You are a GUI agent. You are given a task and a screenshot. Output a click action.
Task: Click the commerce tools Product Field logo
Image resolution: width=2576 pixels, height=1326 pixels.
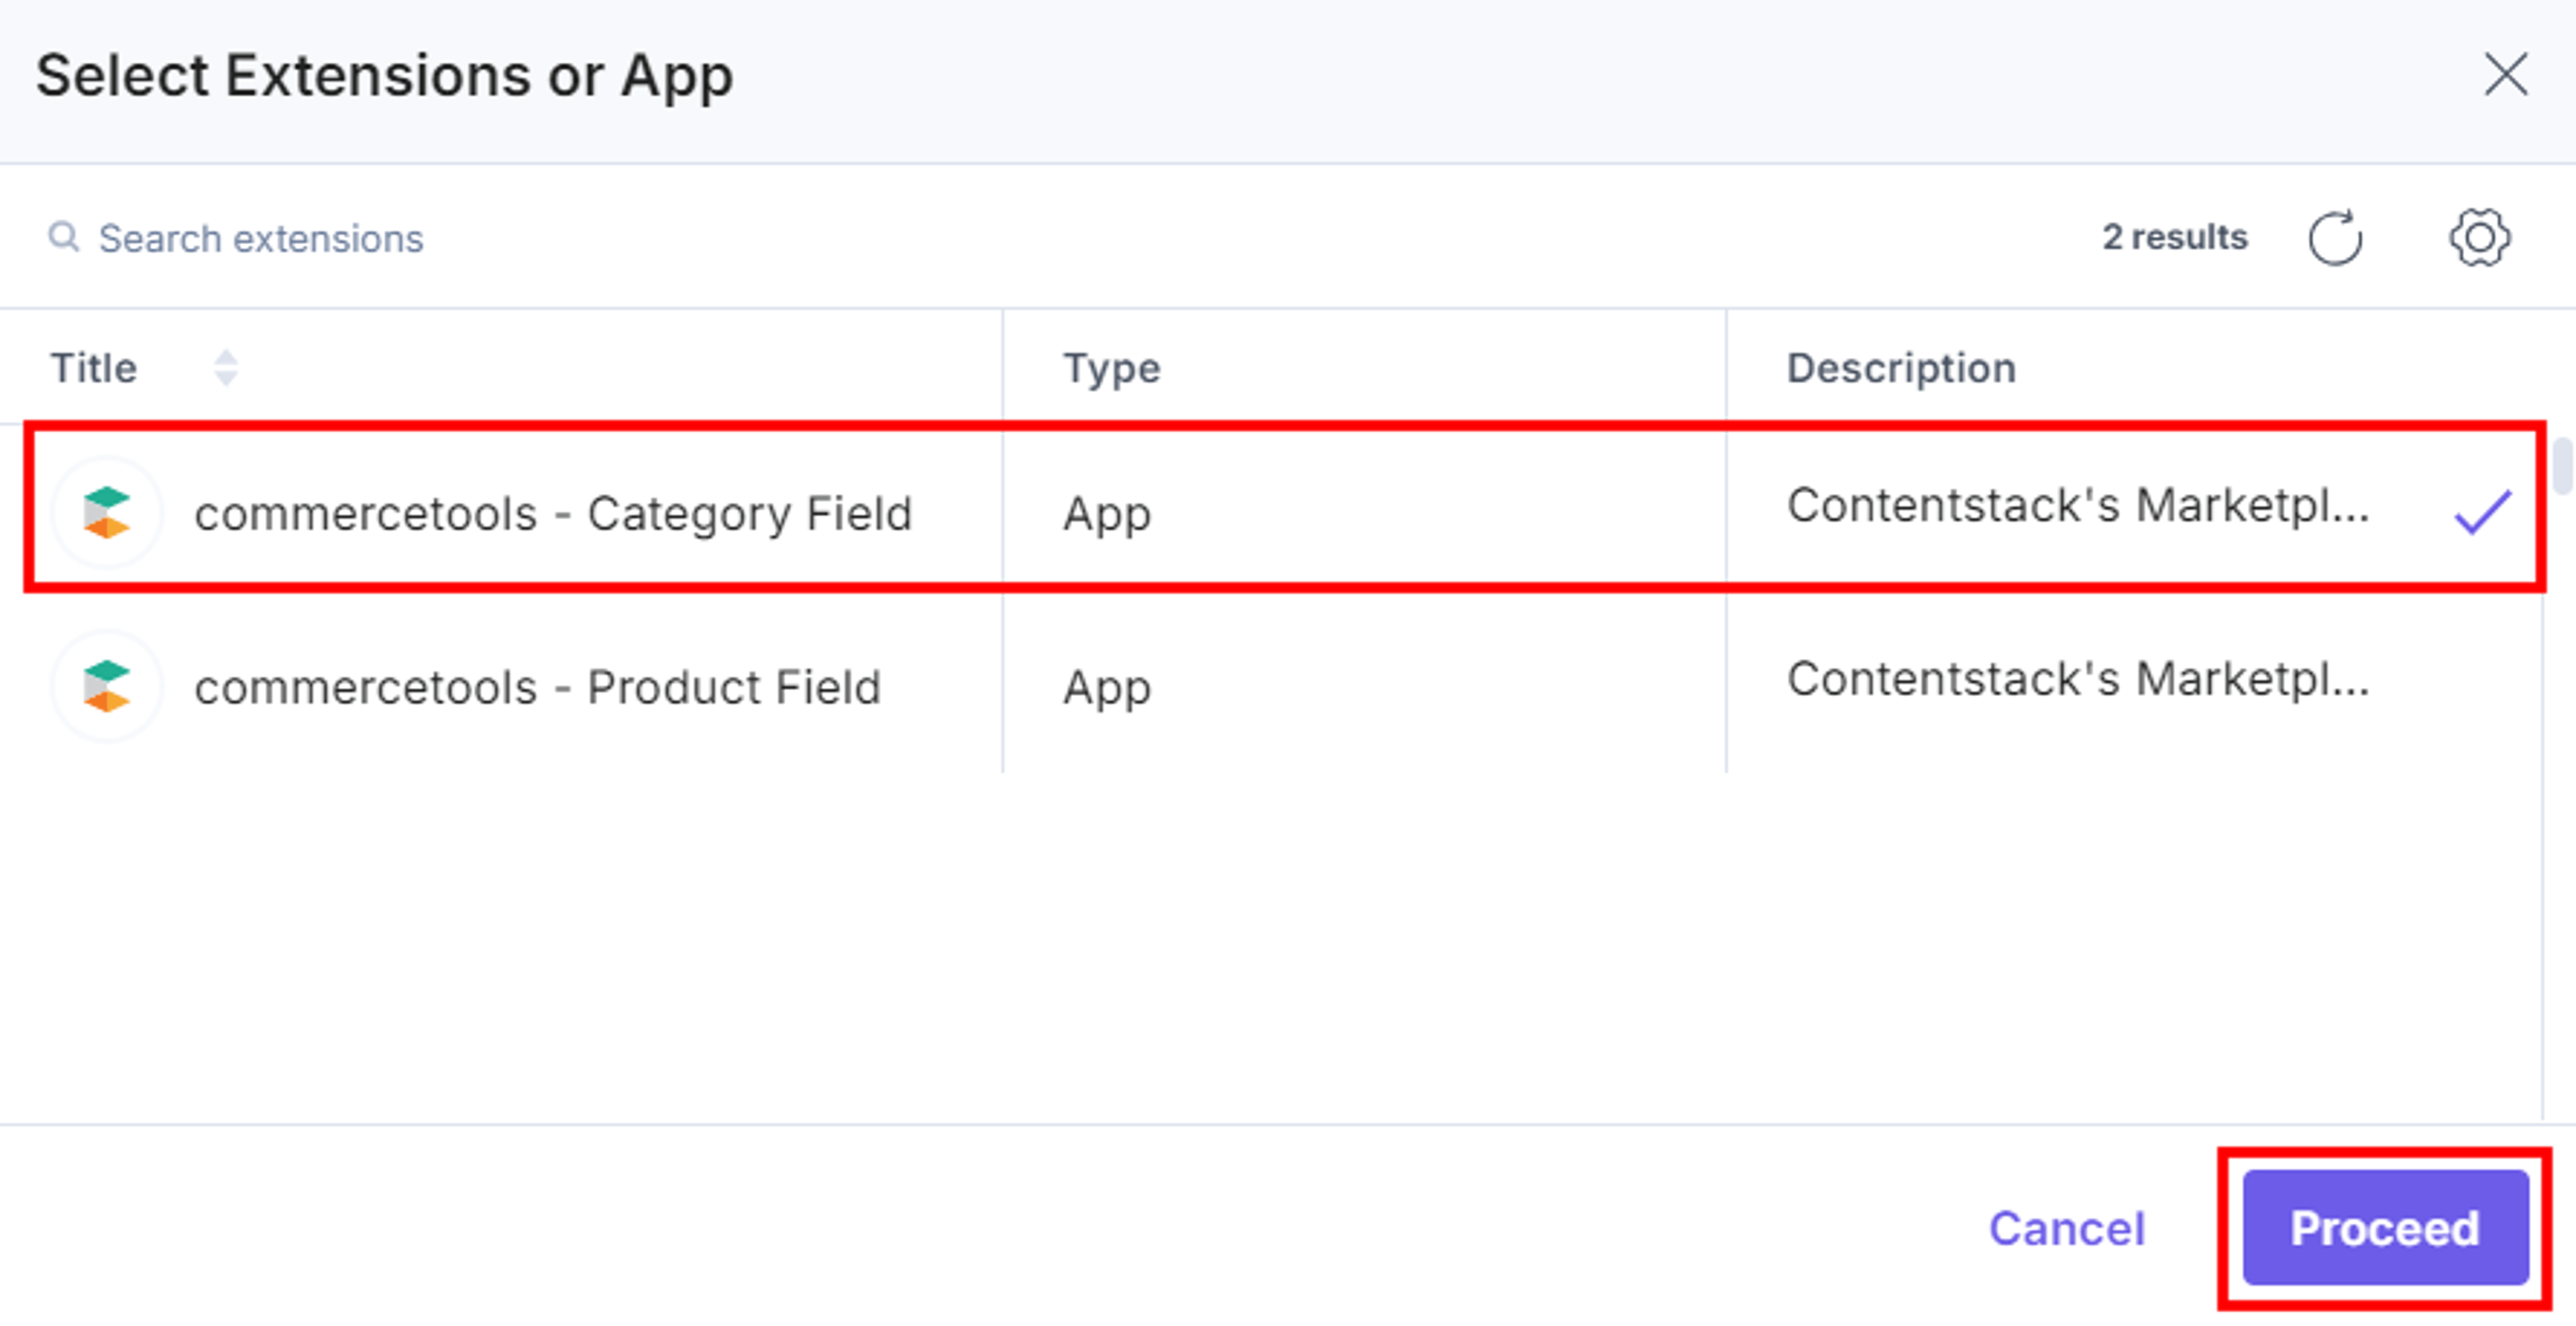(107, 687)
